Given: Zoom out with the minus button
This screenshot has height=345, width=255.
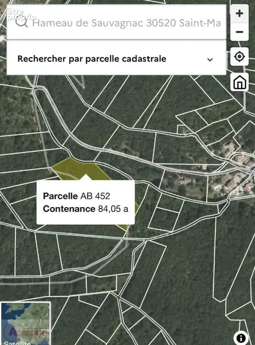Looking at the screenshot, I should (x=239, y=32).
